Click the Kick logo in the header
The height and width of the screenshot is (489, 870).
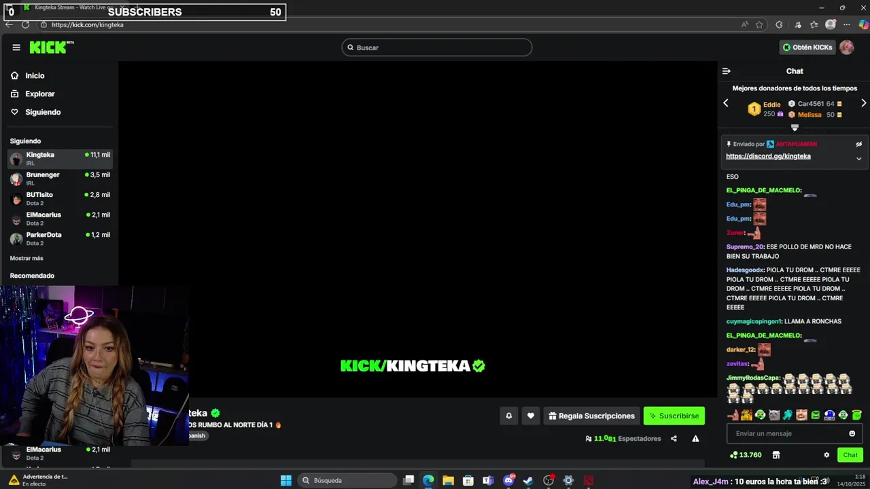coord(51,47)
